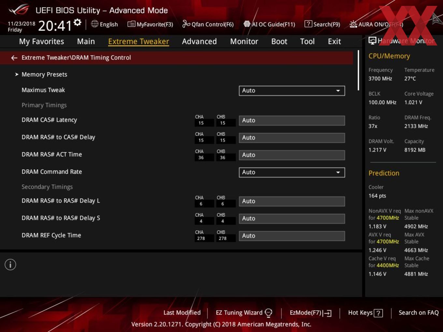Click DRAM CAS# Latency Auto field
The image size is (443, 332).
tap(292, 120)
